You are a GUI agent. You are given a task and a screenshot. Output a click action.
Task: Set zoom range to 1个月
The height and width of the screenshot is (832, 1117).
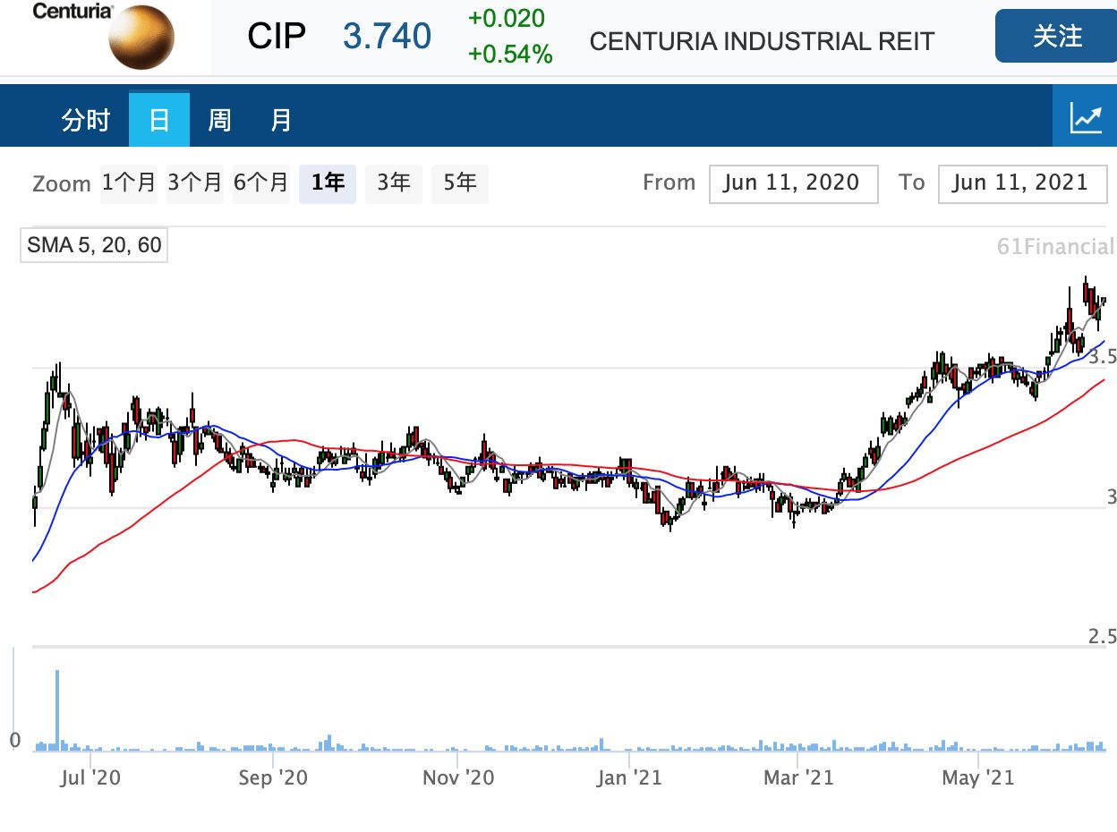129,183
